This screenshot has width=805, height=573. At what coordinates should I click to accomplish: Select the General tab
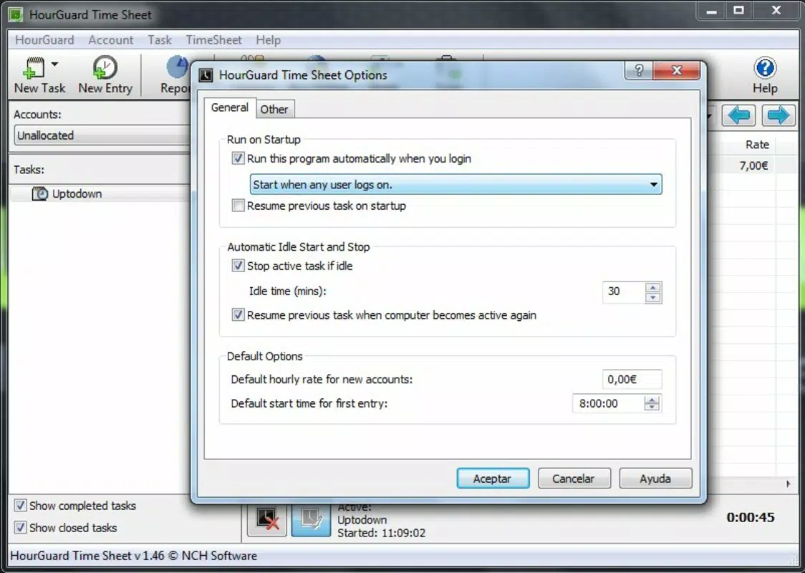tap(229, 107)
